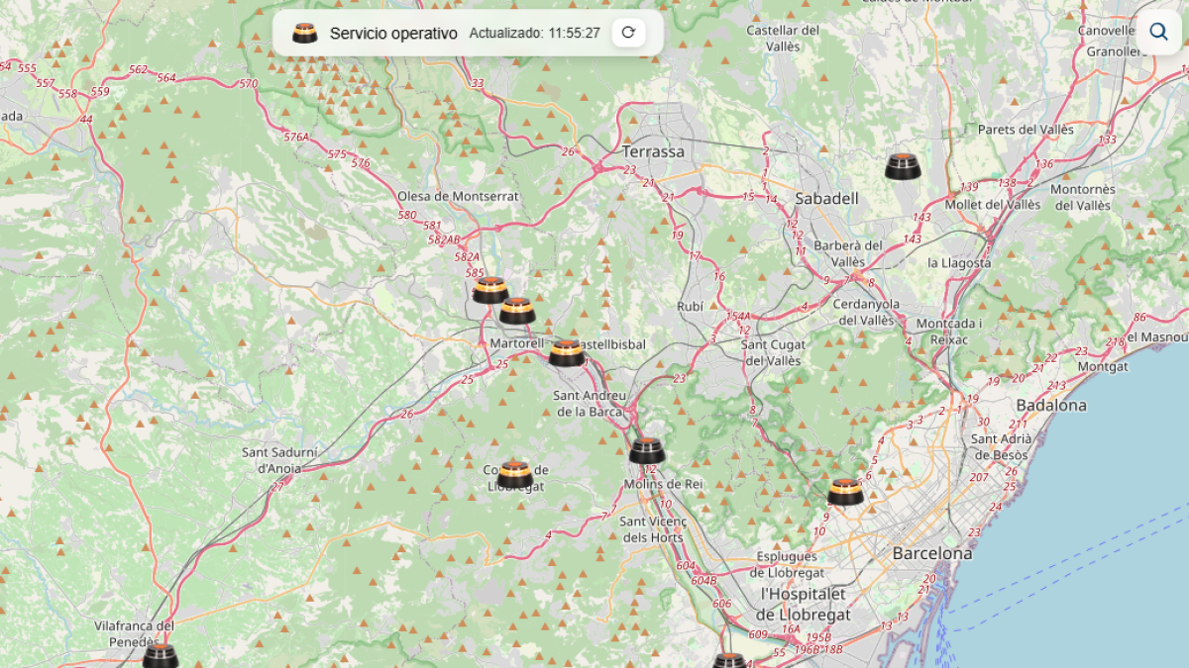Click the beacon at the bottom edge below Sant Vicenç dels Horts

click(729, 660)
